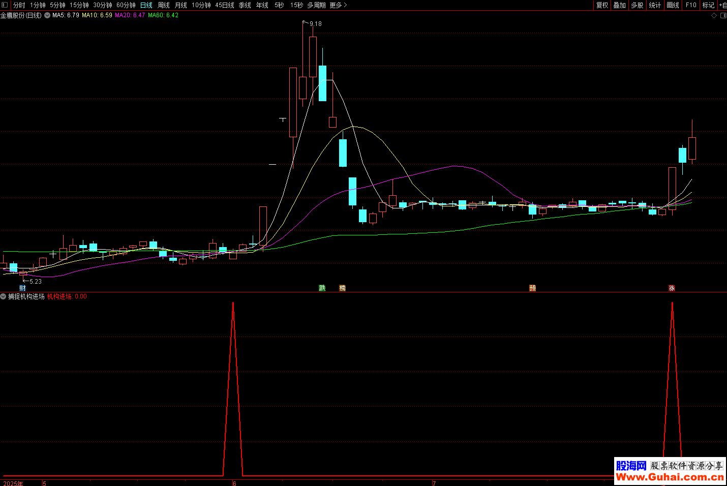This screenshot has width=727, height=486.
Task: Select the 30分钟 period tab
Action: click(x=103, y=5)
